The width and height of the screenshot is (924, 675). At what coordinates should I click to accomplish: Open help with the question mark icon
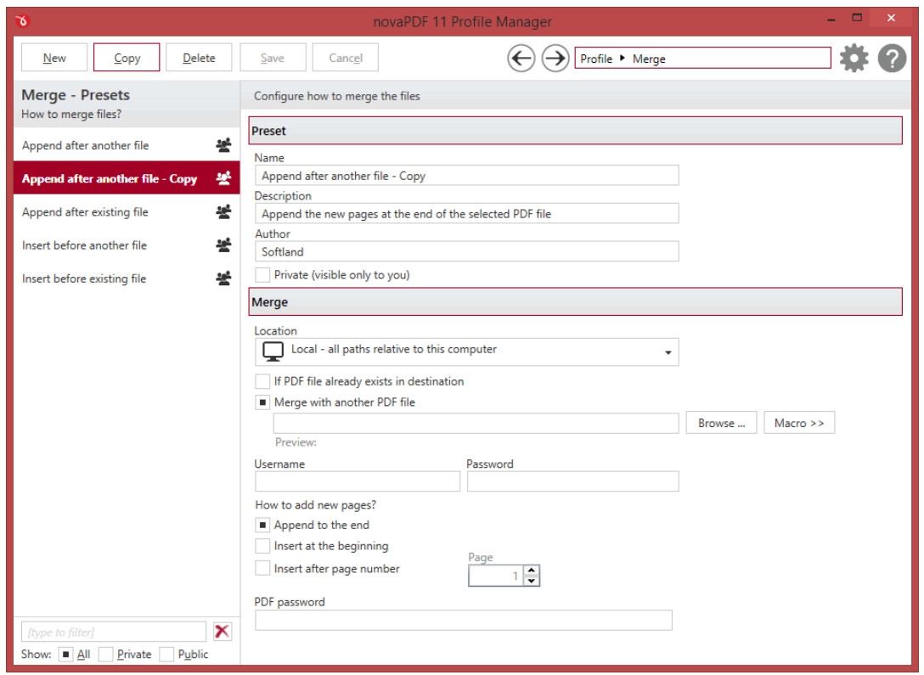(x=888, y=59)
